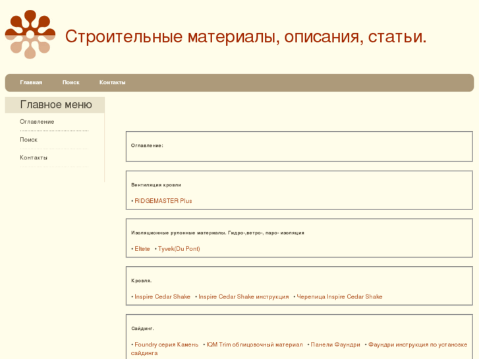This screenshot has height=359, width=479.
Task: Open 'Контакты' in the top navigation bar
Action: [112, 82]
